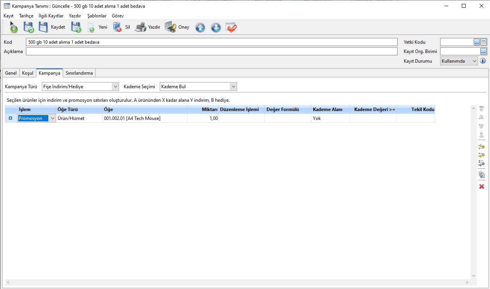Click the red checkmark toolbar icon
This screenshot has width=490, height=289.
tap(231, 27)
